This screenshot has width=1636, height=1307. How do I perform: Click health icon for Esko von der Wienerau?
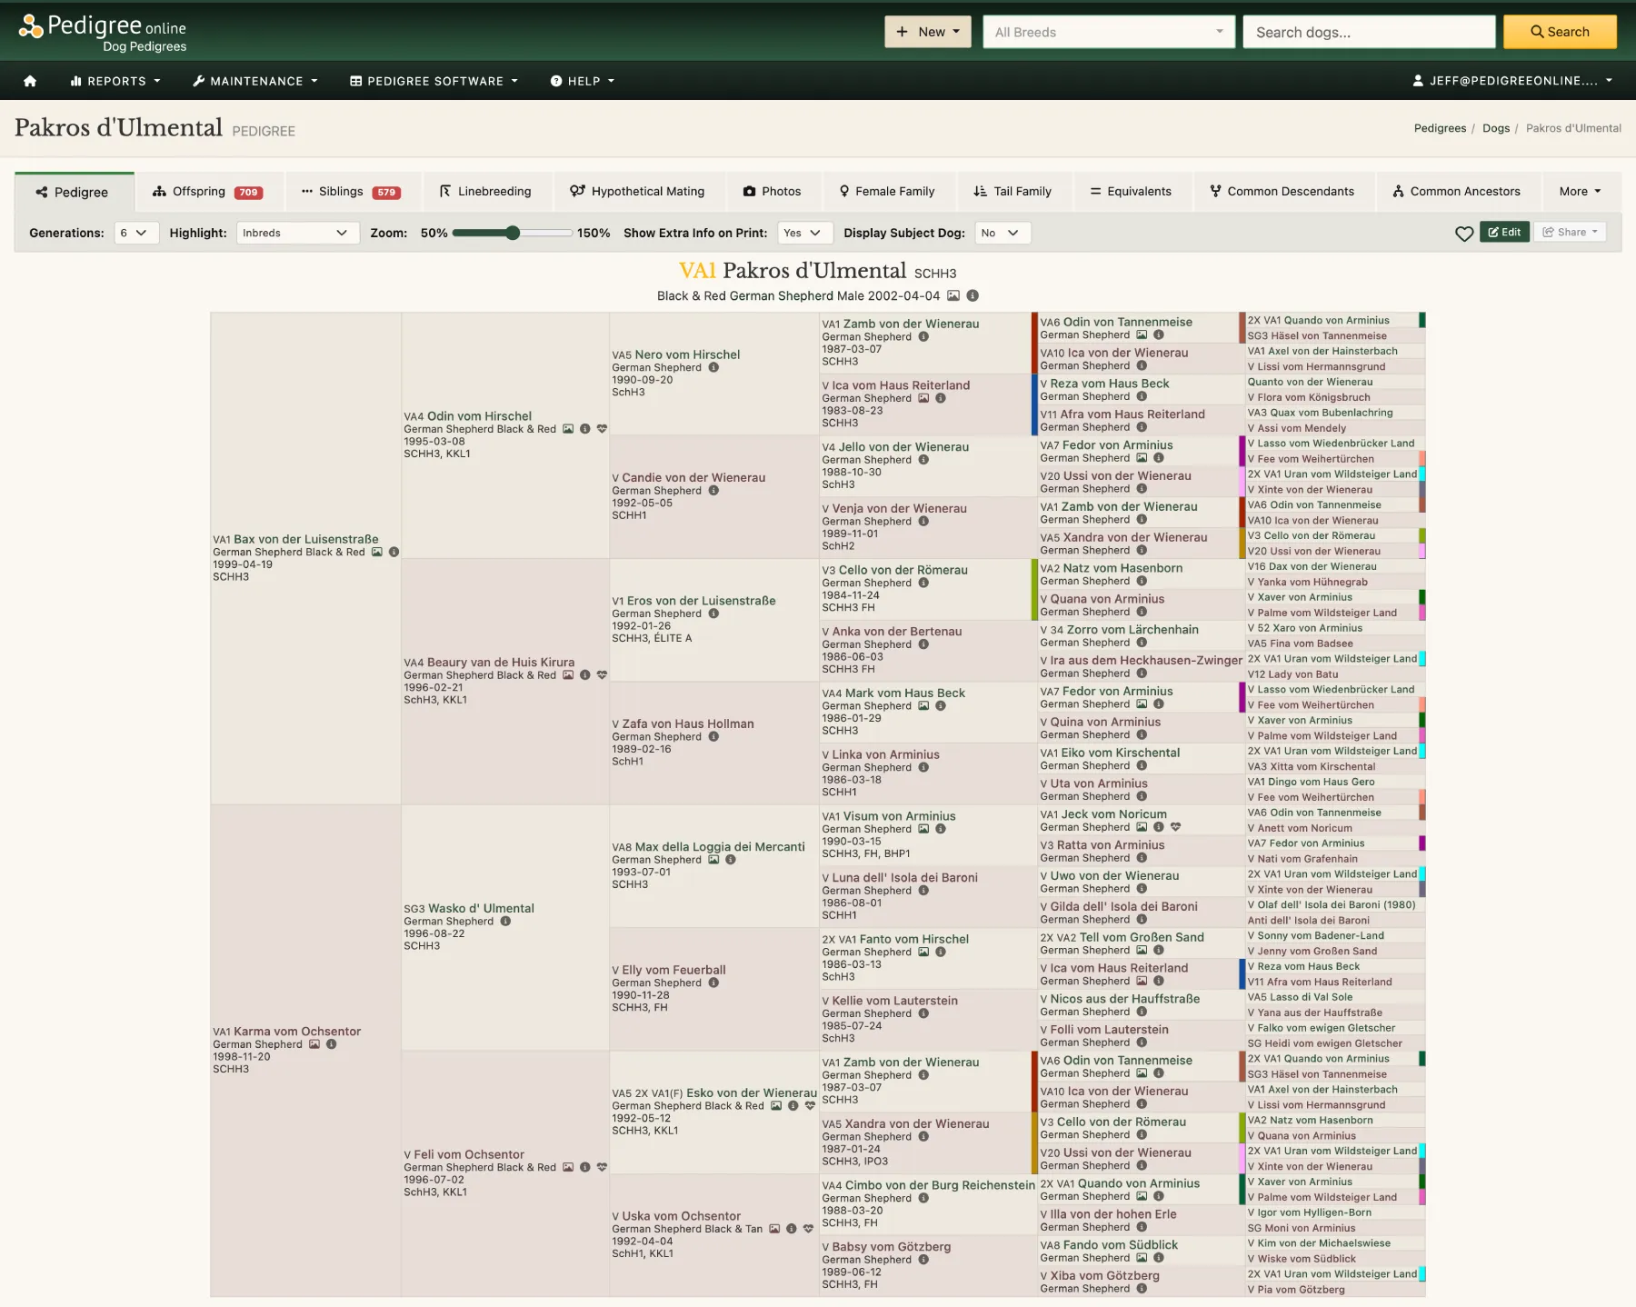coord(810,1106)
